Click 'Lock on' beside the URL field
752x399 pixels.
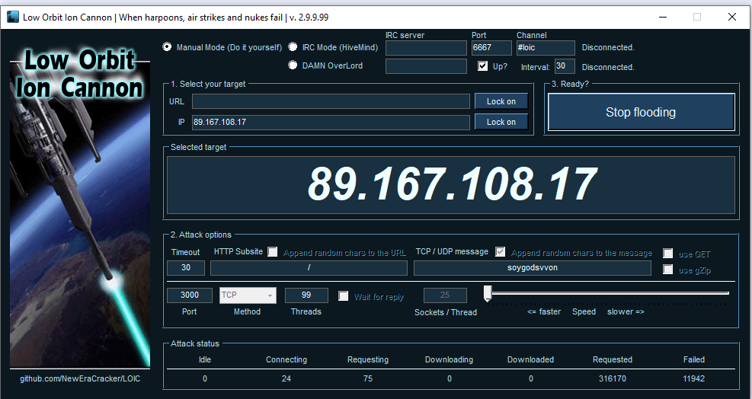(501, 101)
